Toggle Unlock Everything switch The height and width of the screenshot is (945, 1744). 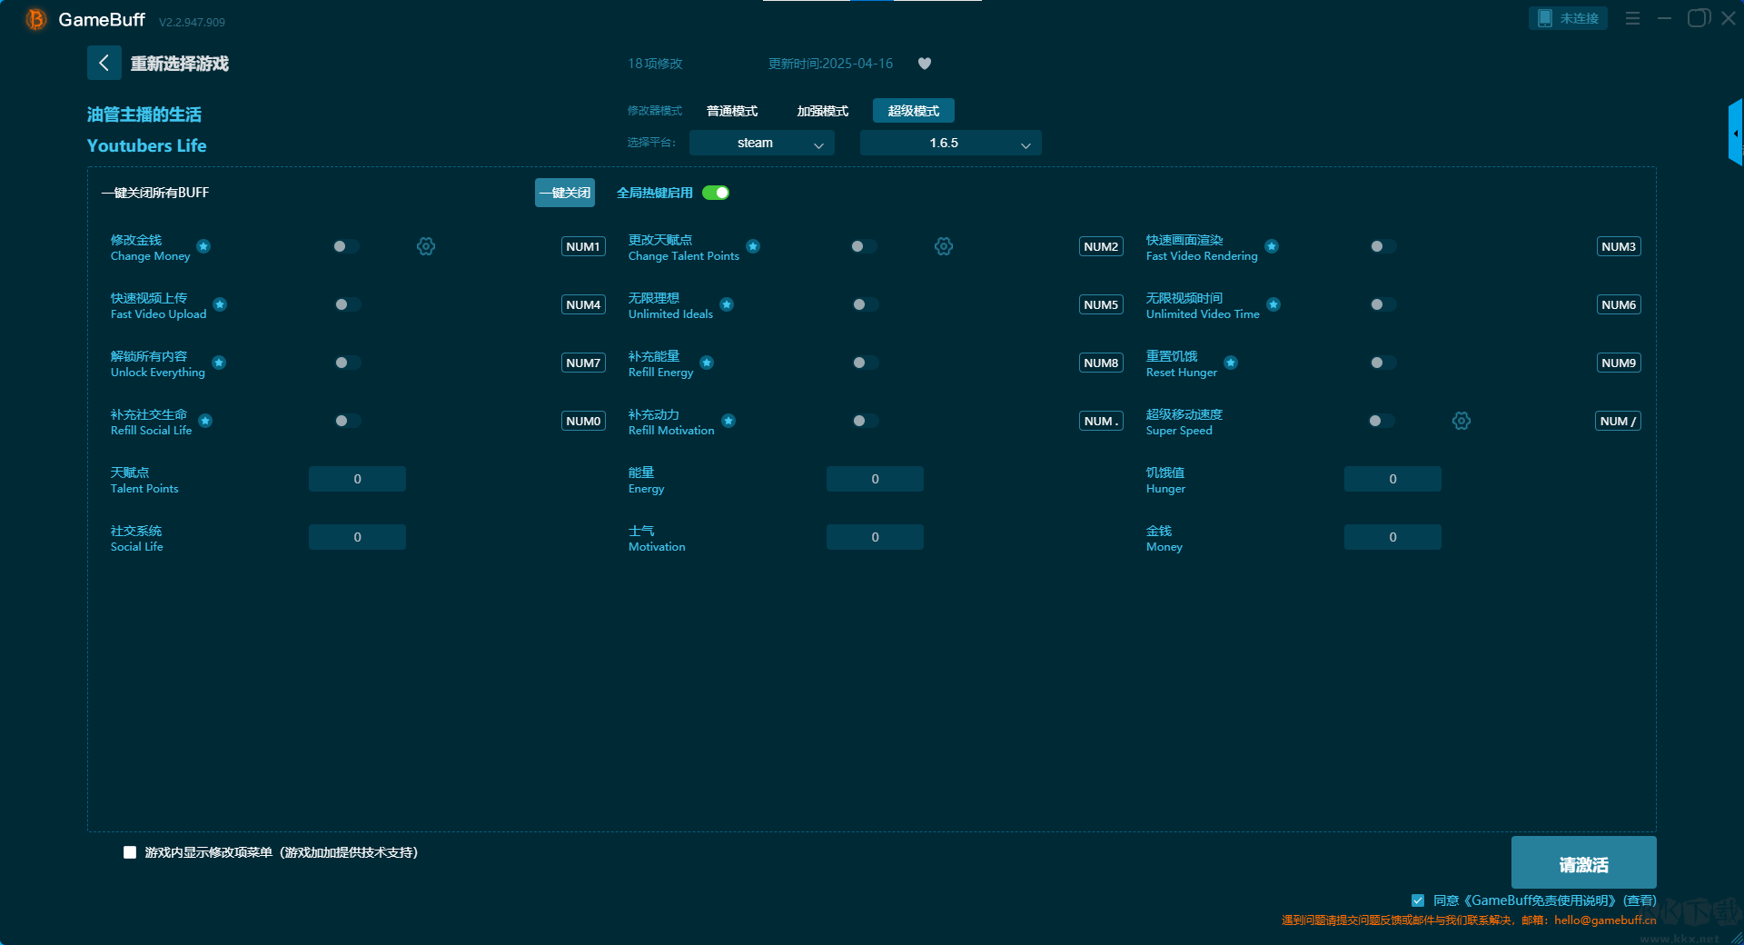[x=347, y=363]
